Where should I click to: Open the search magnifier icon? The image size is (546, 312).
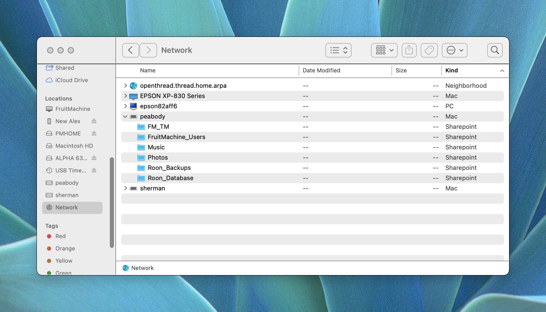click(495, 50)
